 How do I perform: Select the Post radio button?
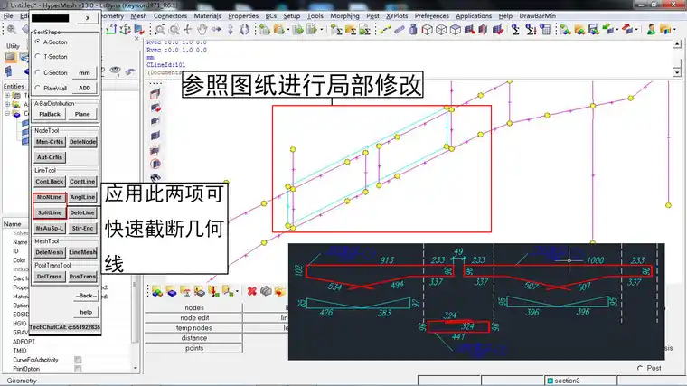click(640, 368)
